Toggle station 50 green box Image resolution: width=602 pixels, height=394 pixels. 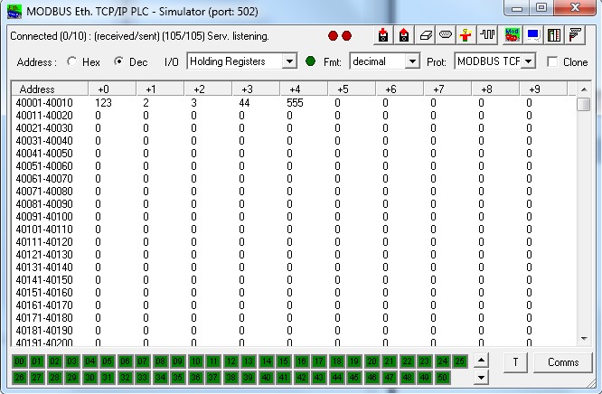click(442, 378)
